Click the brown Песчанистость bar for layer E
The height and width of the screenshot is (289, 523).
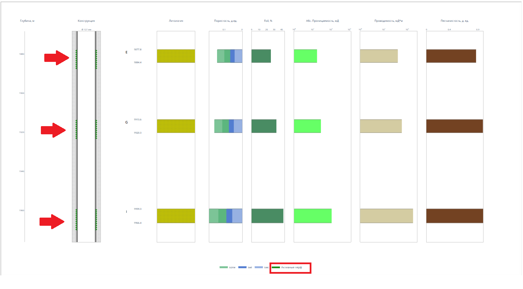tap(451, 56)
